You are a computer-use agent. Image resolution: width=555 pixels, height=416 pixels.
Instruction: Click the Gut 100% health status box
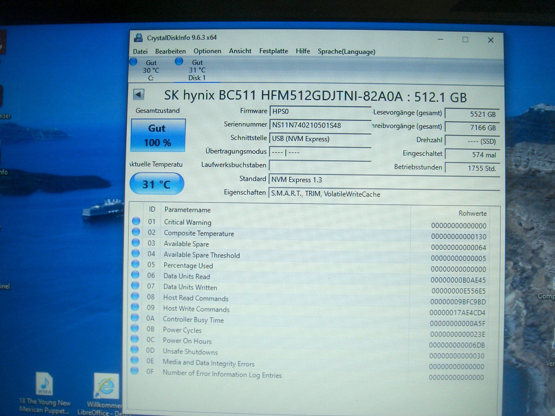158,135
